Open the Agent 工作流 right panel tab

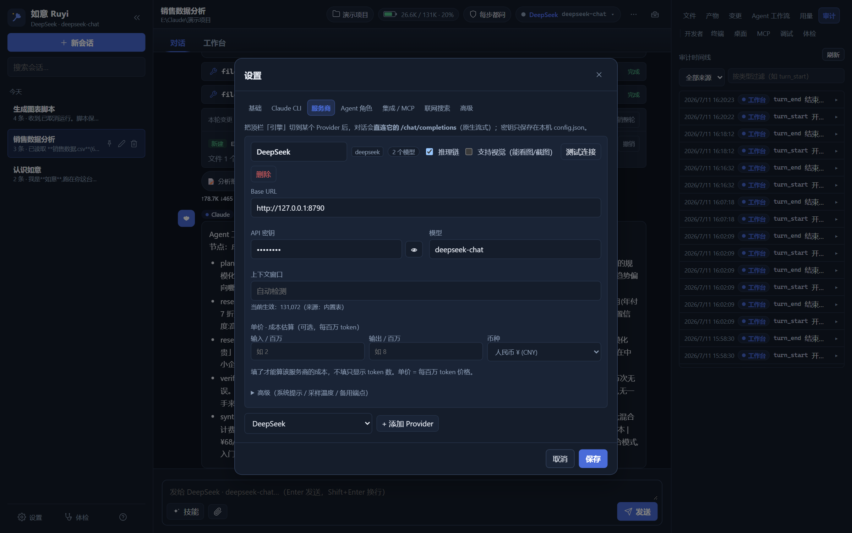[771, 16]
